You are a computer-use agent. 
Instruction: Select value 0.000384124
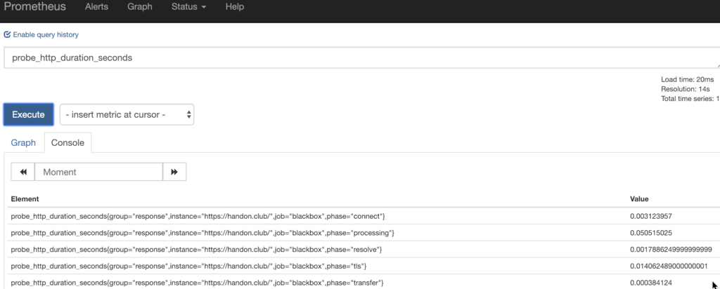pos(650,283)
